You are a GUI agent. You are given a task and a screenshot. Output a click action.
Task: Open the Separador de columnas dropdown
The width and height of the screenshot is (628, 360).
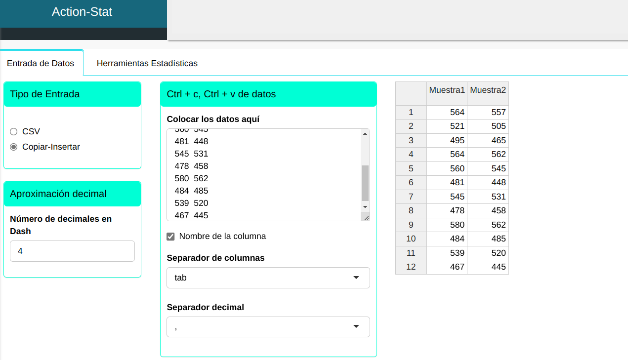coord(268,278)
